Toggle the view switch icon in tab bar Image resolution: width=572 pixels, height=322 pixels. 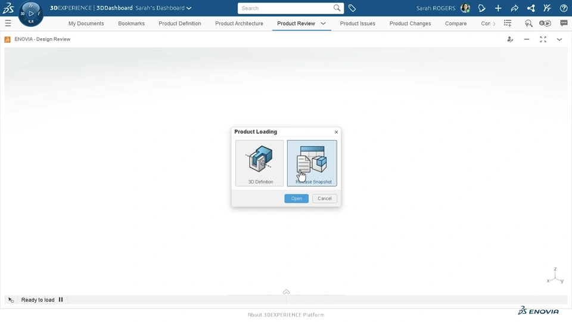(545, 23)
